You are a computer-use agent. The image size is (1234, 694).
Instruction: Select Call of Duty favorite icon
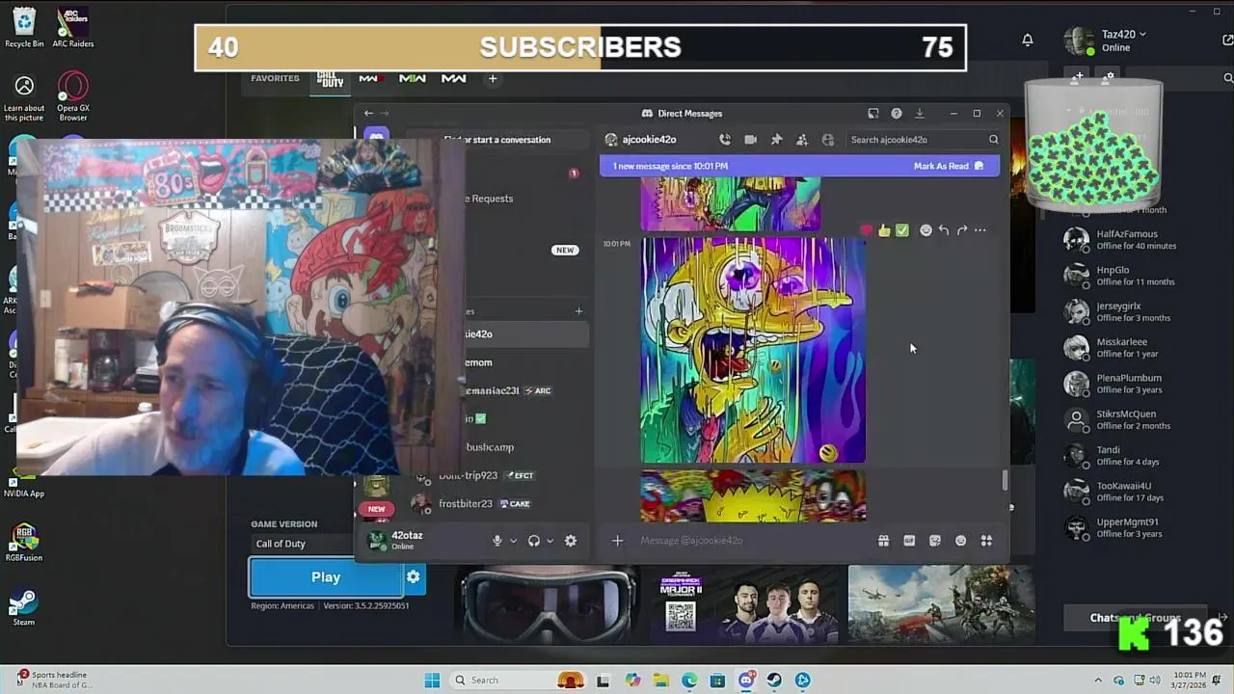click(331, 79)
